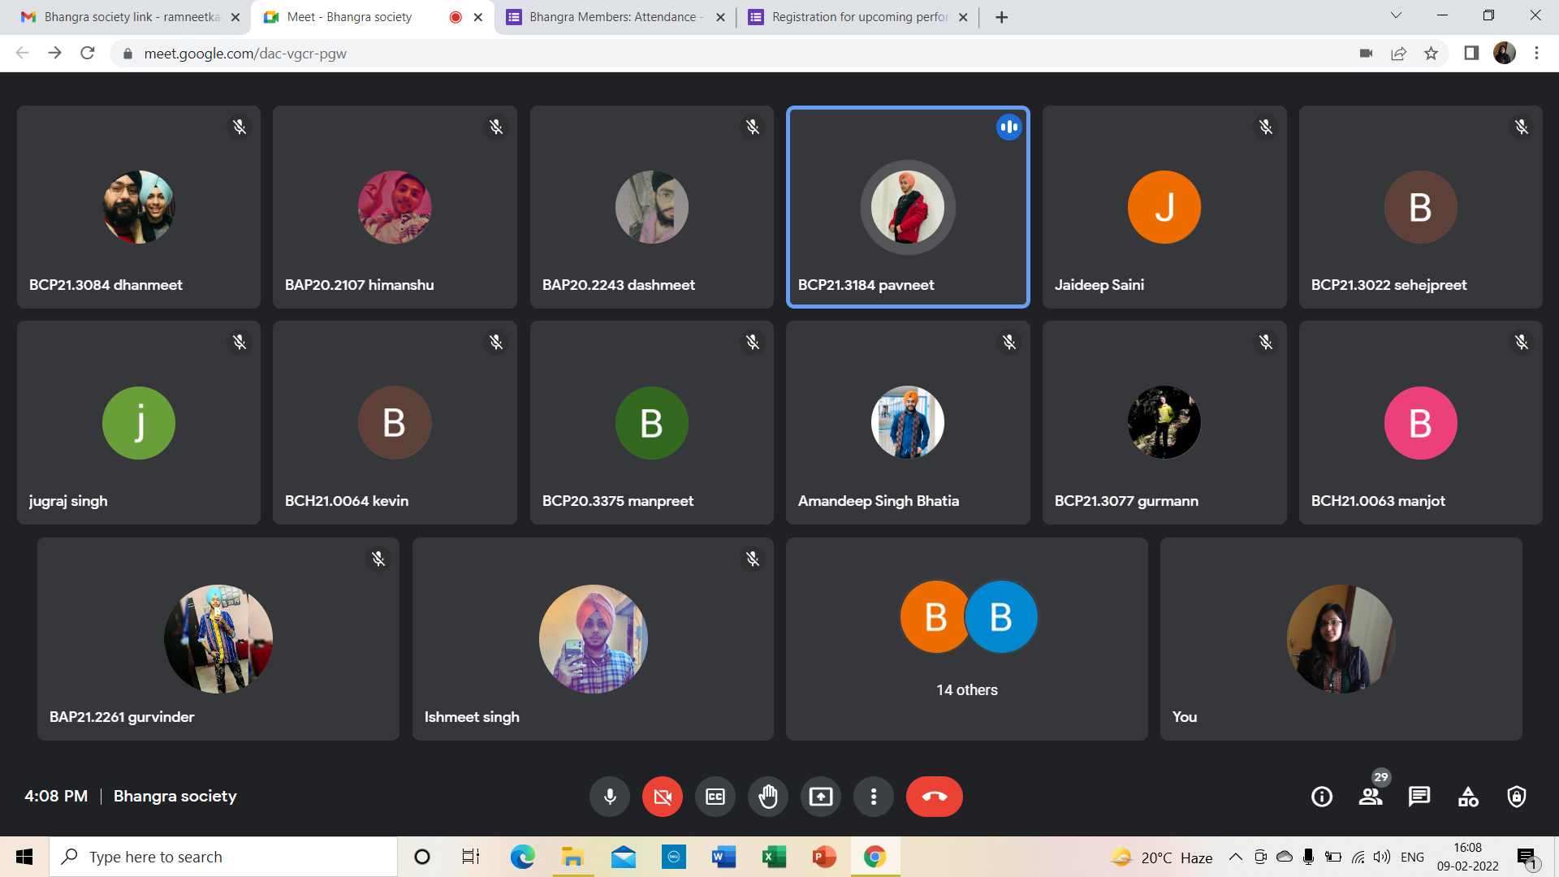Image resolution: width=1559 pixels, height=877 pixels.
Task: Leave the call with red hang-up button
Action: pyautogui.click(x=934, y=797)
